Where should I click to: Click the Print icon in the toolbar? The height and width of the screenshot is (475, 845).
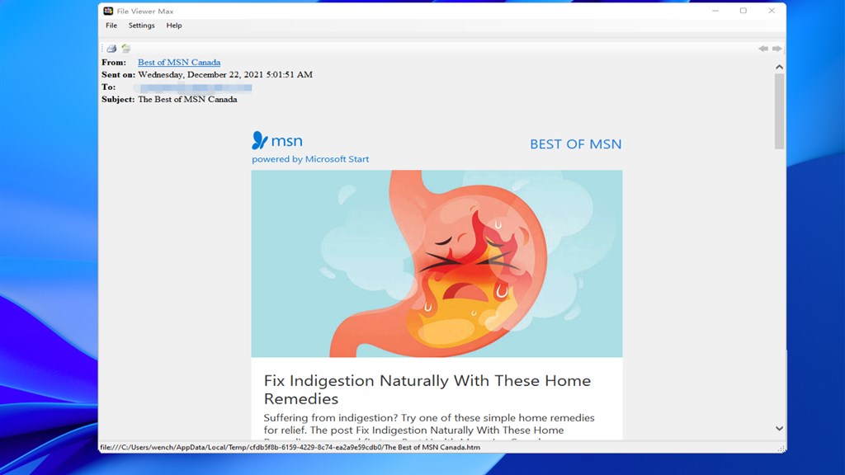click(111, 49)
